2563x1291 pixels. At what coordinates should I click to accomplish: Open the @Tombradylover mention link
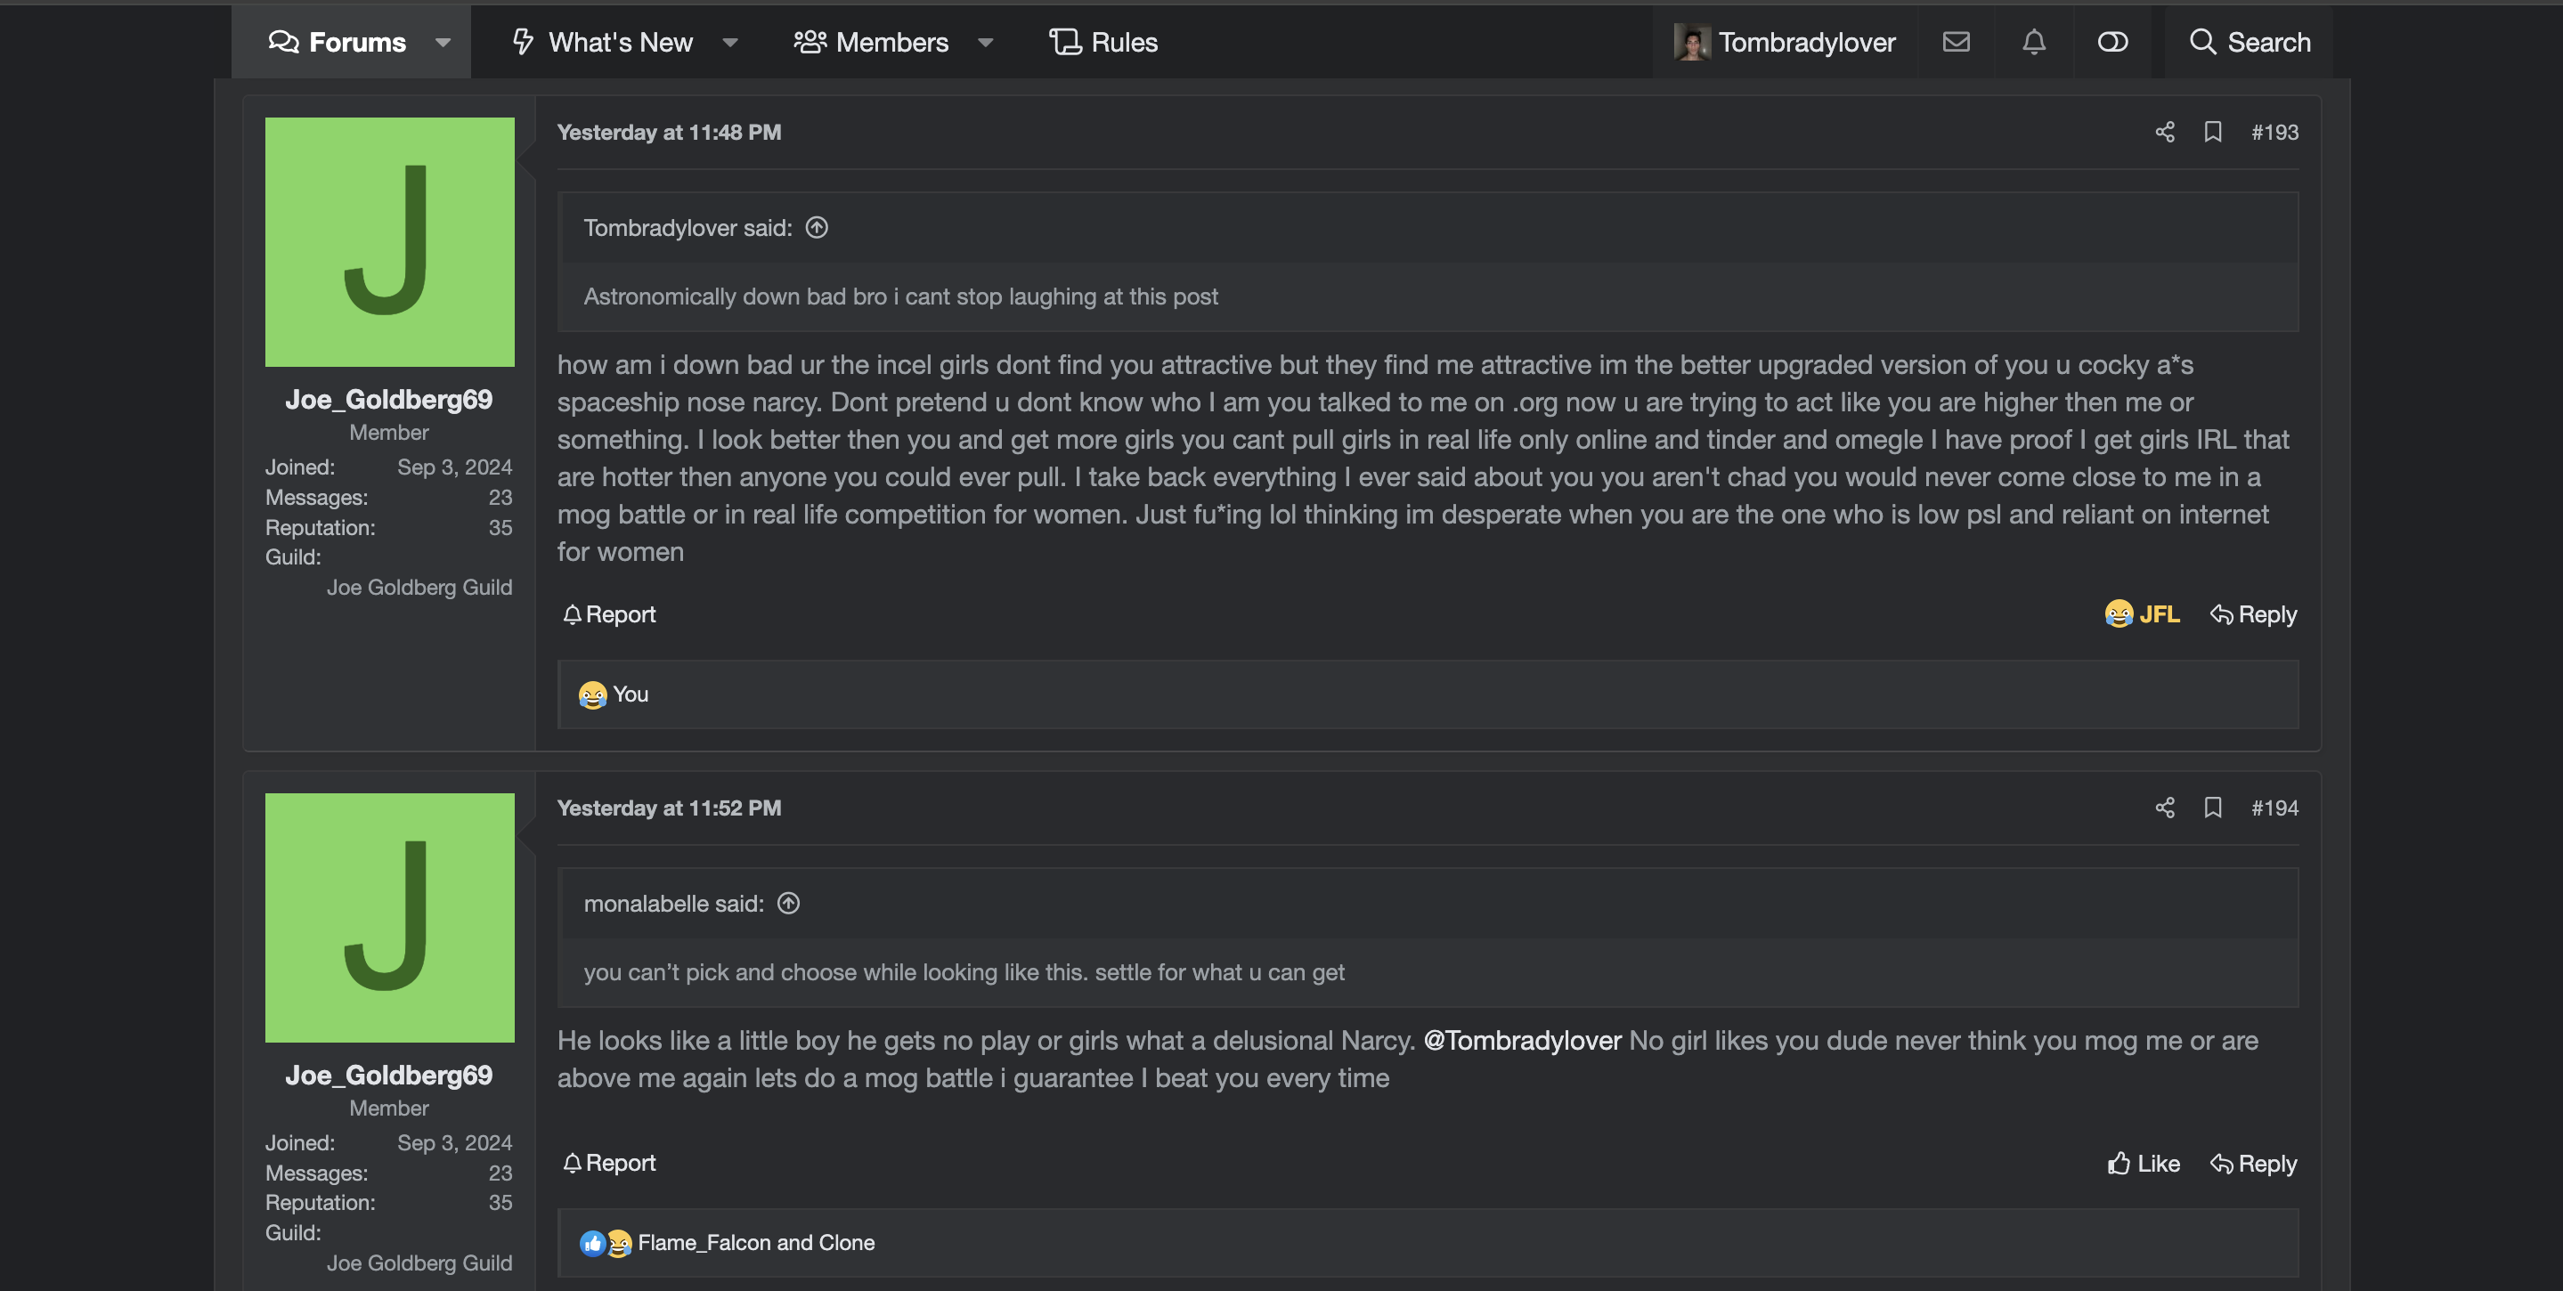[x=1522, y=1040]
